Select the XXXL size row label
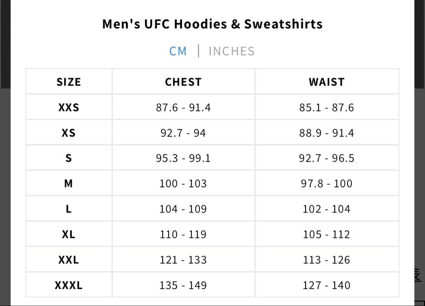 [x=68, y=285]
